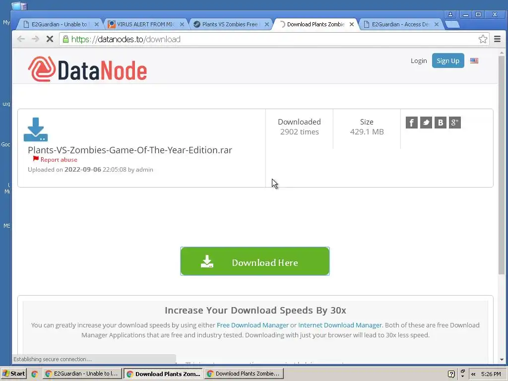Image resolution: width=508 pixels, height=381 pixels.
Task: Switch to E2Guardian Unable to tab
Action: point(59,24)
